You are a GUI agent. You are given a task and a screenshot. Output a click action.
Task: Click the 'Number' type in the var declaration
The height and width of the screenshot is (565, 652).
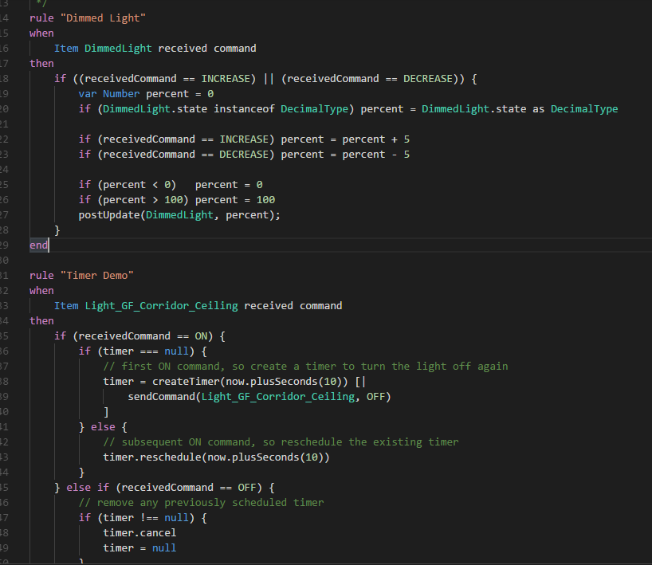[x=121, y=94]
